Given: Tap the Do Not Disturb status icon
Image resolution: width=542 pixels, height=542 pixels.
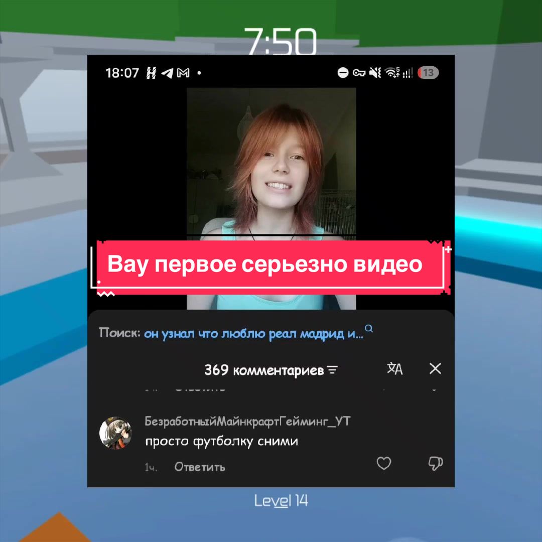Looking at the screenshot, I should pos(343,73).
